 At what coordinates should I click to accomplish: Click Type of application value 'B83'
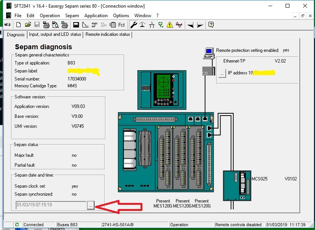[x=71, y=63]
